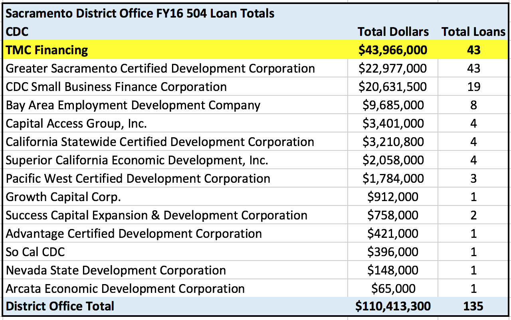
Task: Select the TMC Financing cell
Action: coord(47,50)
